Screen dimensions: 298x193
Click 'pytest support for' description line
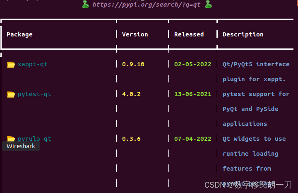[256, 94]
